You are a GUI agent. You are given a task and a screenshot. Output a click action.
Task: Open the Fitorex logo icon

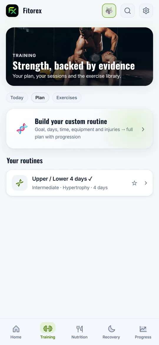click(x=12, y=11)
